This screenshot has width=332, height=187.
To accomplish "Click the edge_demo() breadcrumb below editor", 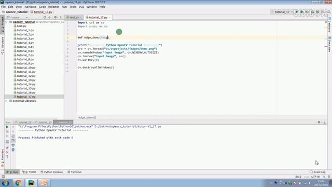I will [x=87, y=117].
